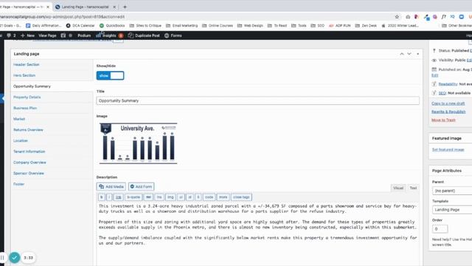Open the Business Plan tab
Image resolution: width=472 pixels, height=266 pixels.
click(x=25, y=108)
